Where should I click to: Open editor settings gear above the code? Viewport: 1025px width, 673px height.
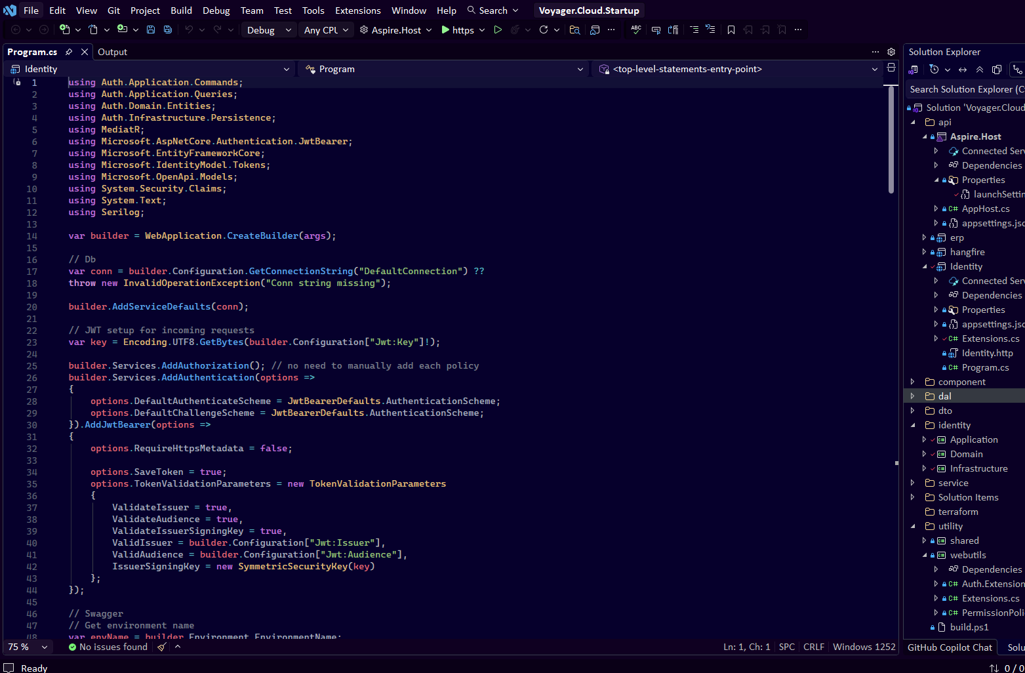click(891, 52)
